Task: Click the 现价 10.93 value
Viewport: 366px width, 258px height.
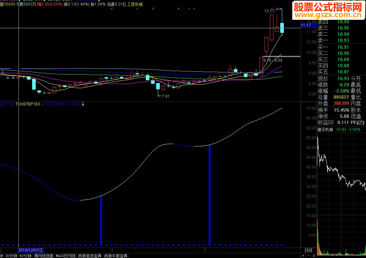Action: (343, 79)
